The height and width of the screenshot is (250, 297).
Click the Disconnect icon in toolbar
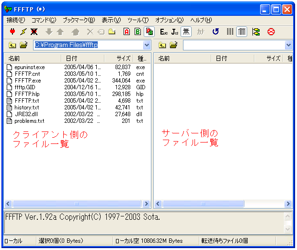pyautogui.click(x=34, y=32)
